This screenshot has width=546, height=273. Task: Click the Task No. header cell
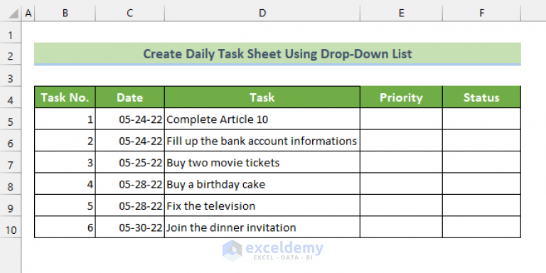click(65, 97)
